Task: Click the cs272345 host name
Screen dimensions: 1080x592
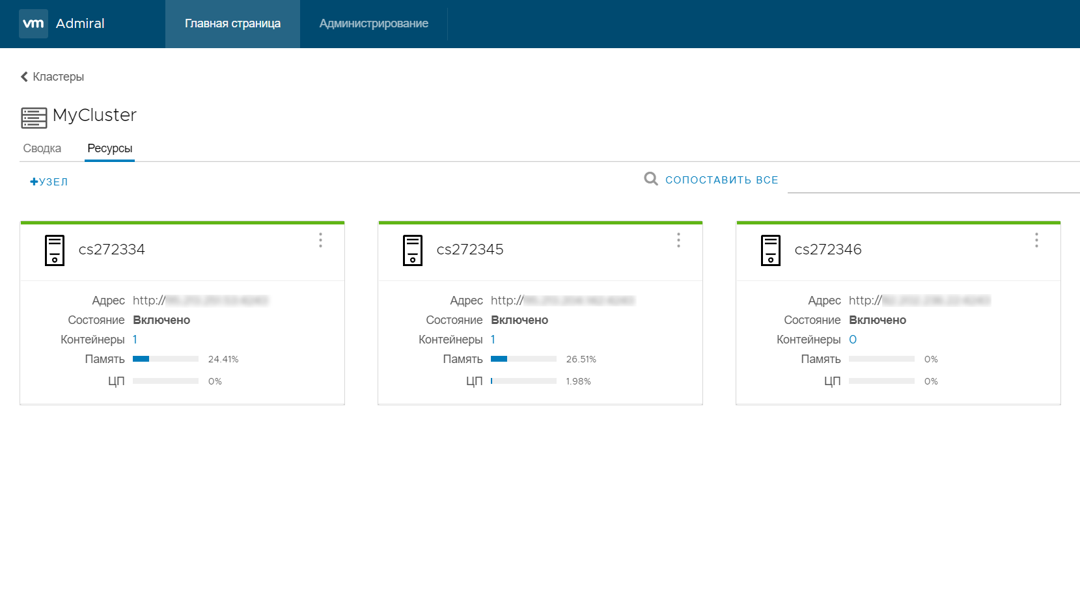Action: point(470,249)
